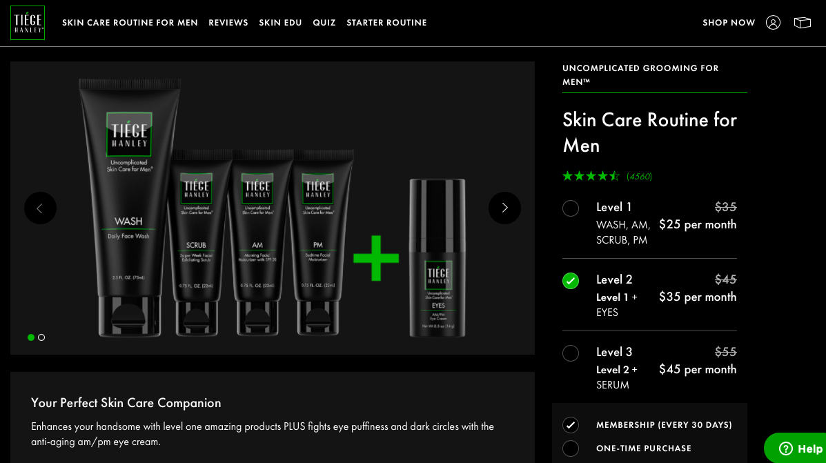Open Starter Routine nav item
Screen dimensions: 826x463
pyautogui.click(x=386, y=23)
